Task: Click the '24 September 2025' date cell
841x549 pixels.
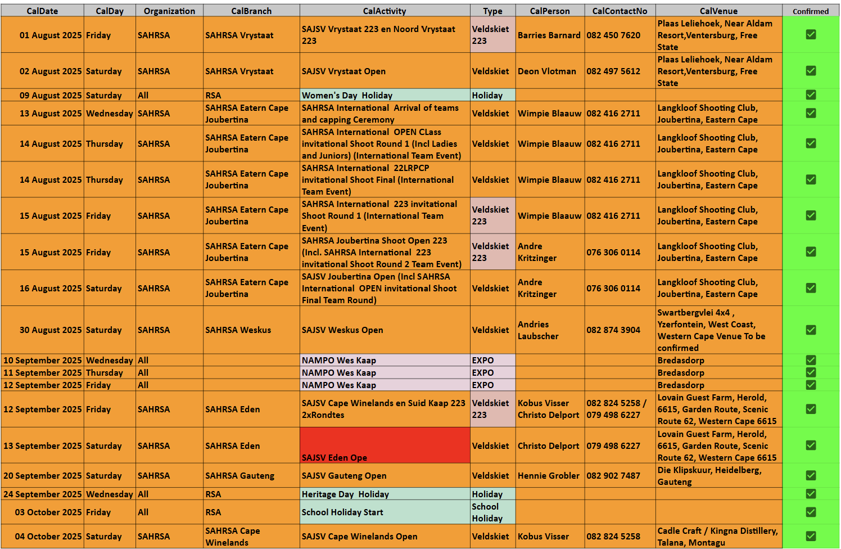Action: pyautogui.click(x=42, y=494)
